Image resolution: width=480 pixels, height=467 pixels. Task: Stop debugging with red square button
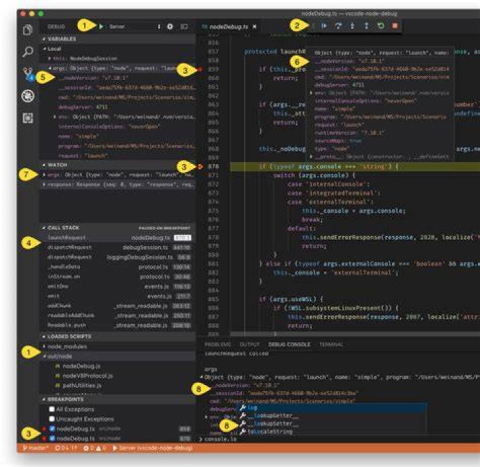[395, 26]
